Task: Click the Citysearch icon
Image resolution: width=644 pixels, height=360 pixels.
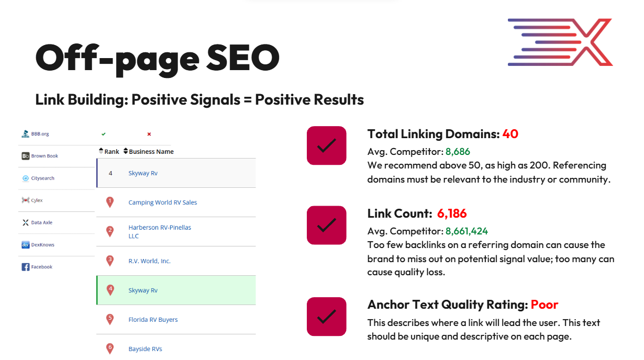Action: click(25, 178)
